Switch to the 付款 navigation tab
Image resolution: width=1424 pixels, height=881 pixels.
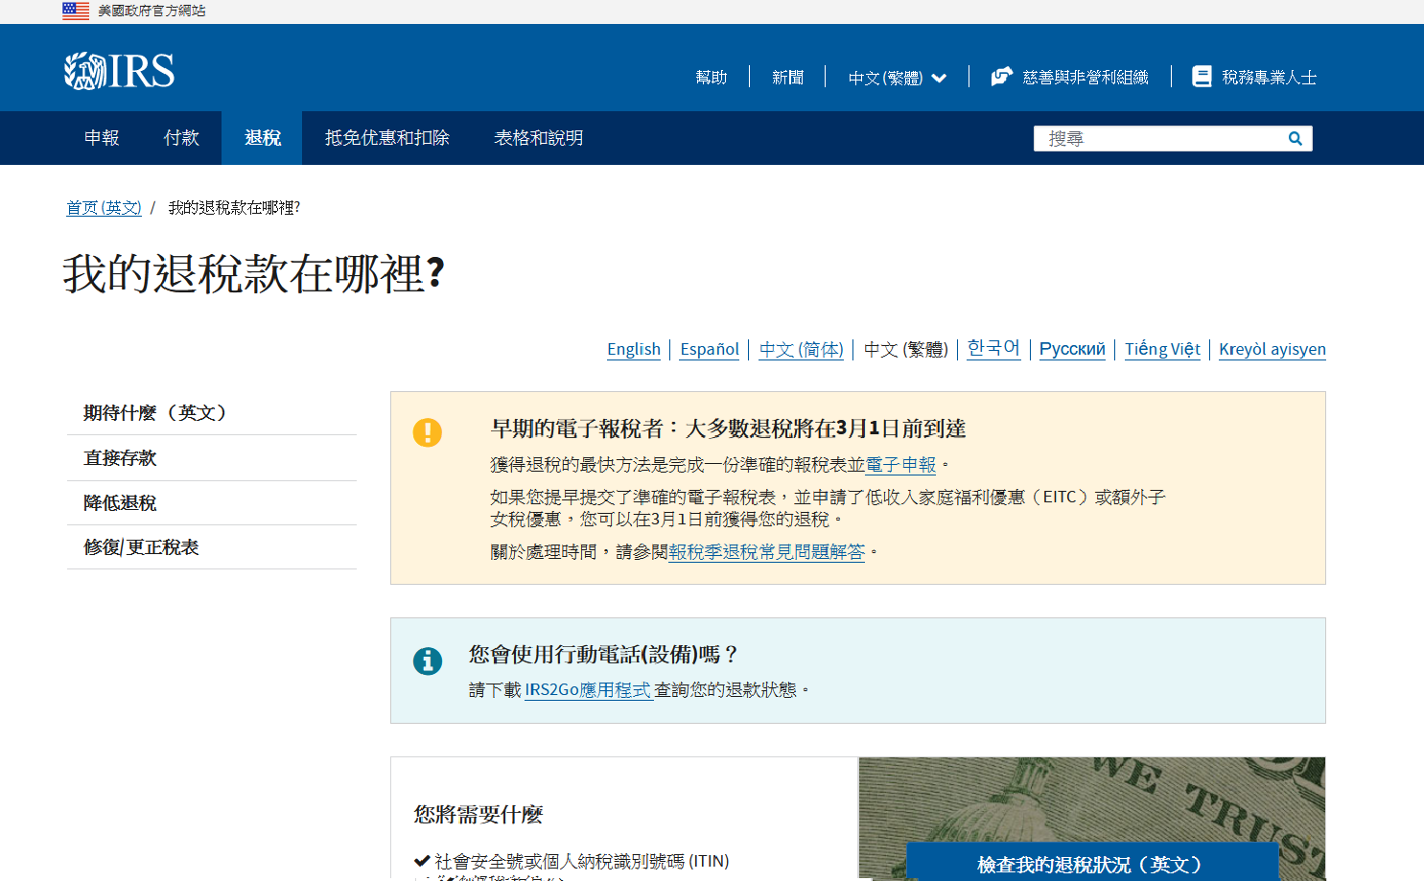(180, 137)
